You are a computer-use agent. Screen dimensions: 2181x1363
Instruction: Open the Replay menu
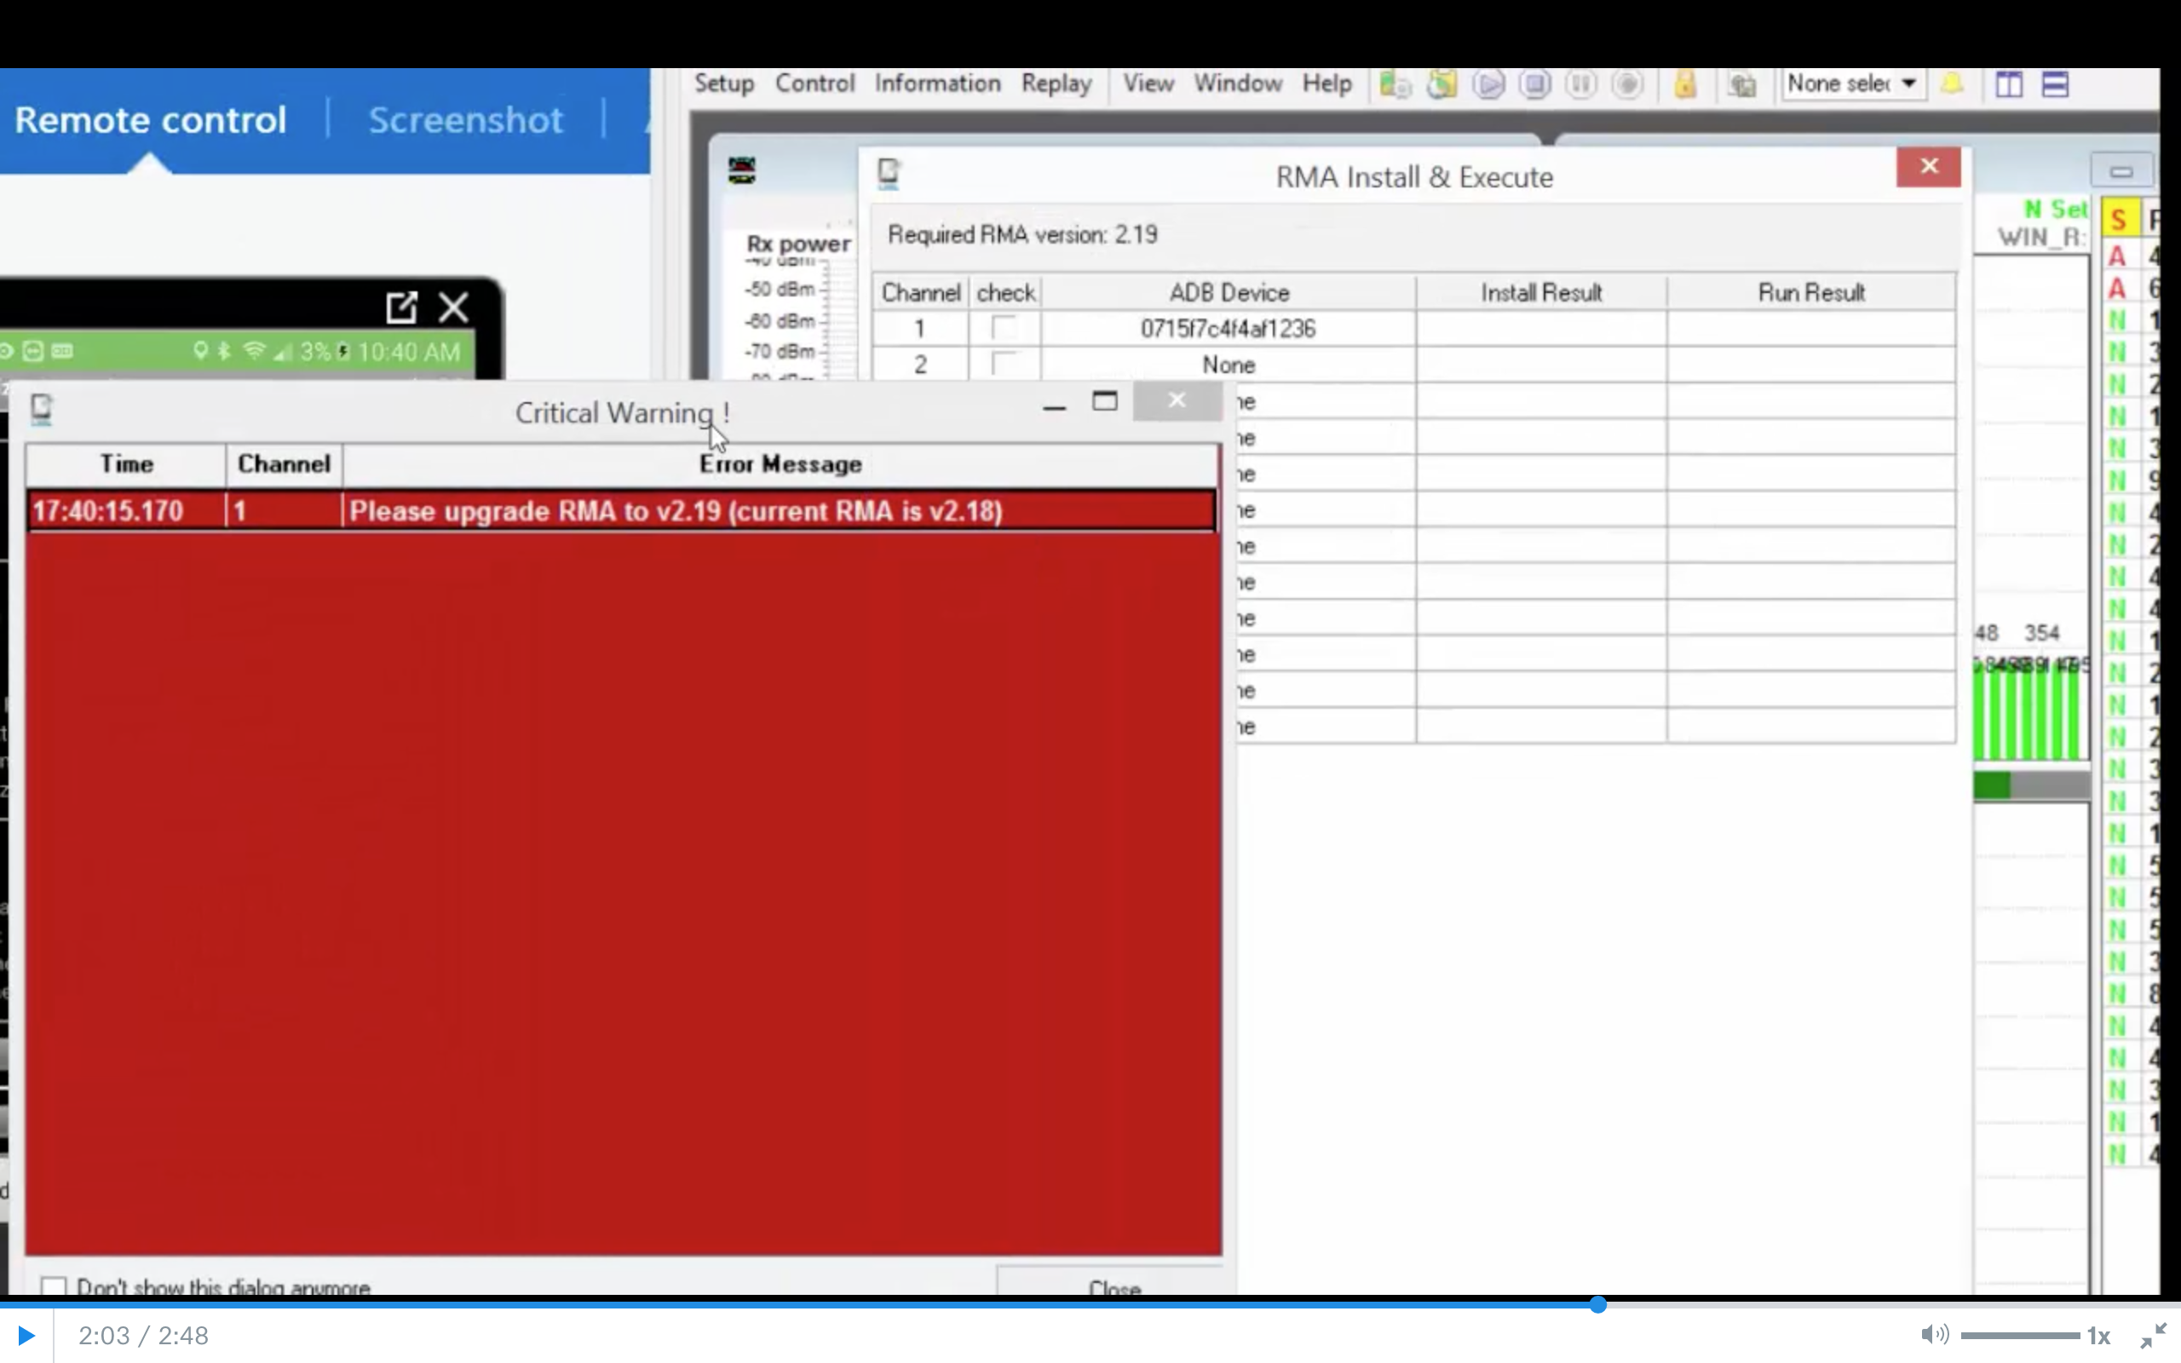[1056, 83]
